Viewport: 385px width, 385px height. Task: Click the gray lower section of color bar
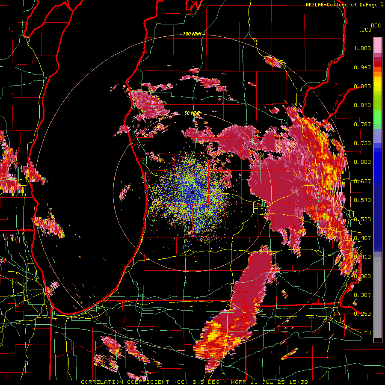point(378,297)
